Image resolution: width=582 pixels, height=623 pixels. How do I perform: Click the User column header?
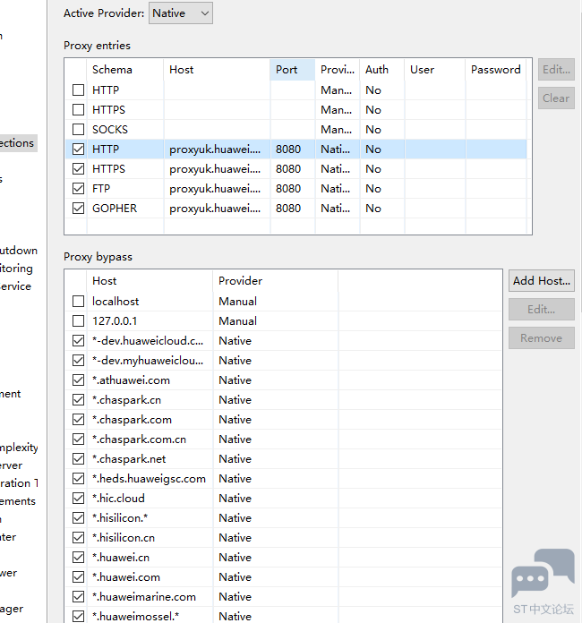[x=434, y=70]
